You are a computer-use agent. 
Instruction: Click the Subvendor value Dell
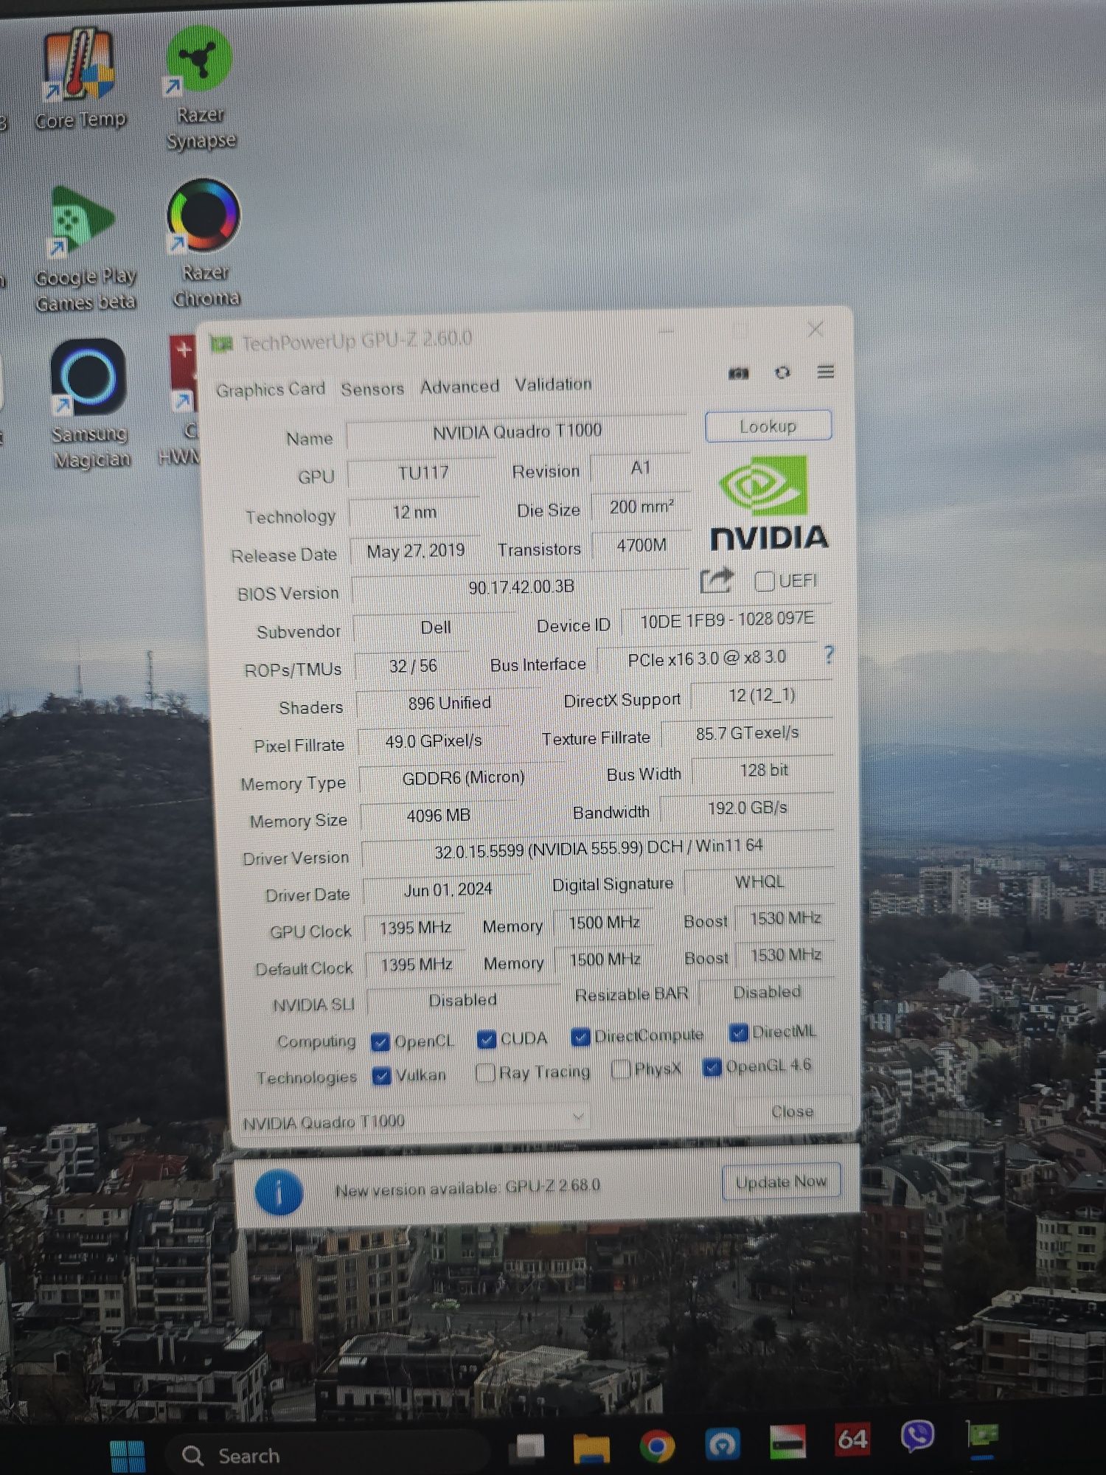pyautogui.click(x=435, y=628)
